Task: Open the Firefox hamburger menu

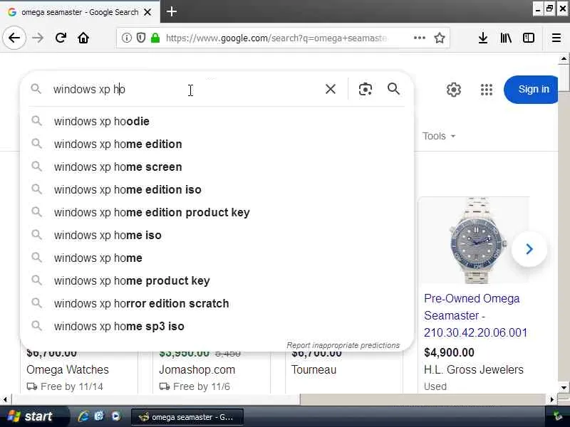Action: (556, 38)
